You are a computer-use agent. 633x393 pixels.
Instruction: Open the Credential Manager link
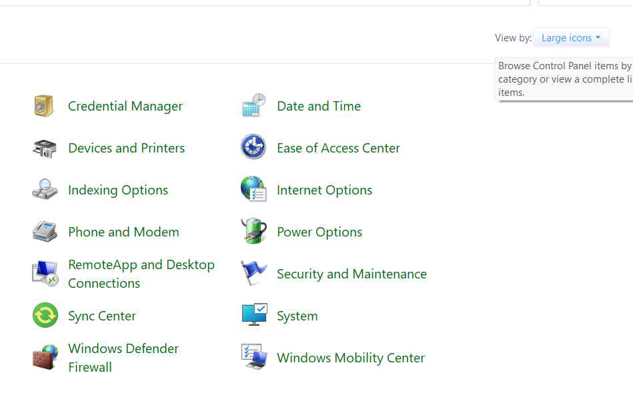(x=125, y=106)
